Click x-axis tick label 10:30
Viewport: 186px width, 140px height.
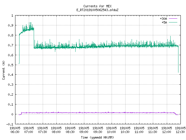125,132
